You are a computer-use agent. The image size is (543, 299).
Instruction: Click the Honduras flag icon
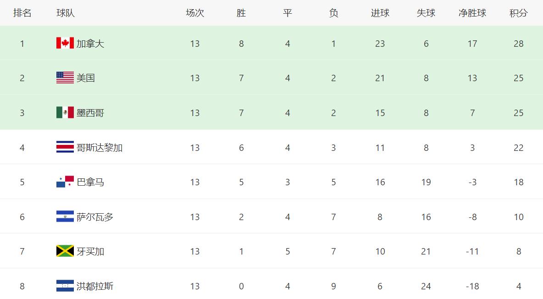65,286
